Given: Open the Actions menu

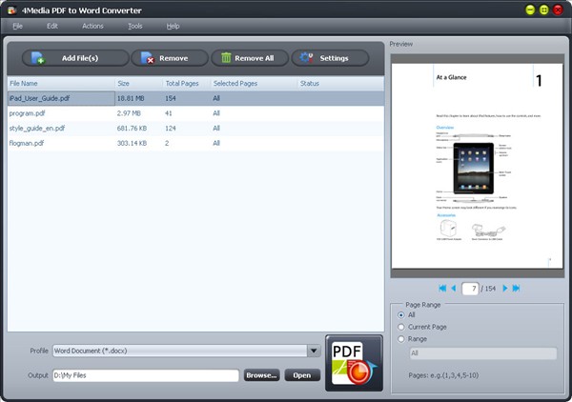Looking at the screenshot, I should [x=92, y=26].
